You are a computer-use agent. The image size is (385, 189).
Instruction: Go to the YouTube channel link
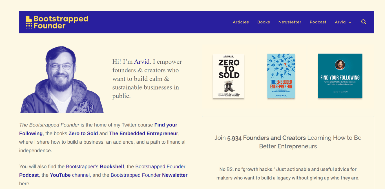[70, 175]
